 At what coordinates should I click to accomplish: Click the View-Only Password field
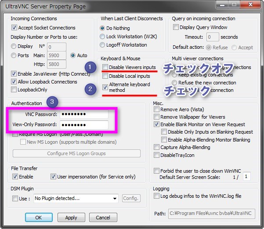pyautogui.click(x=84, y=125)
